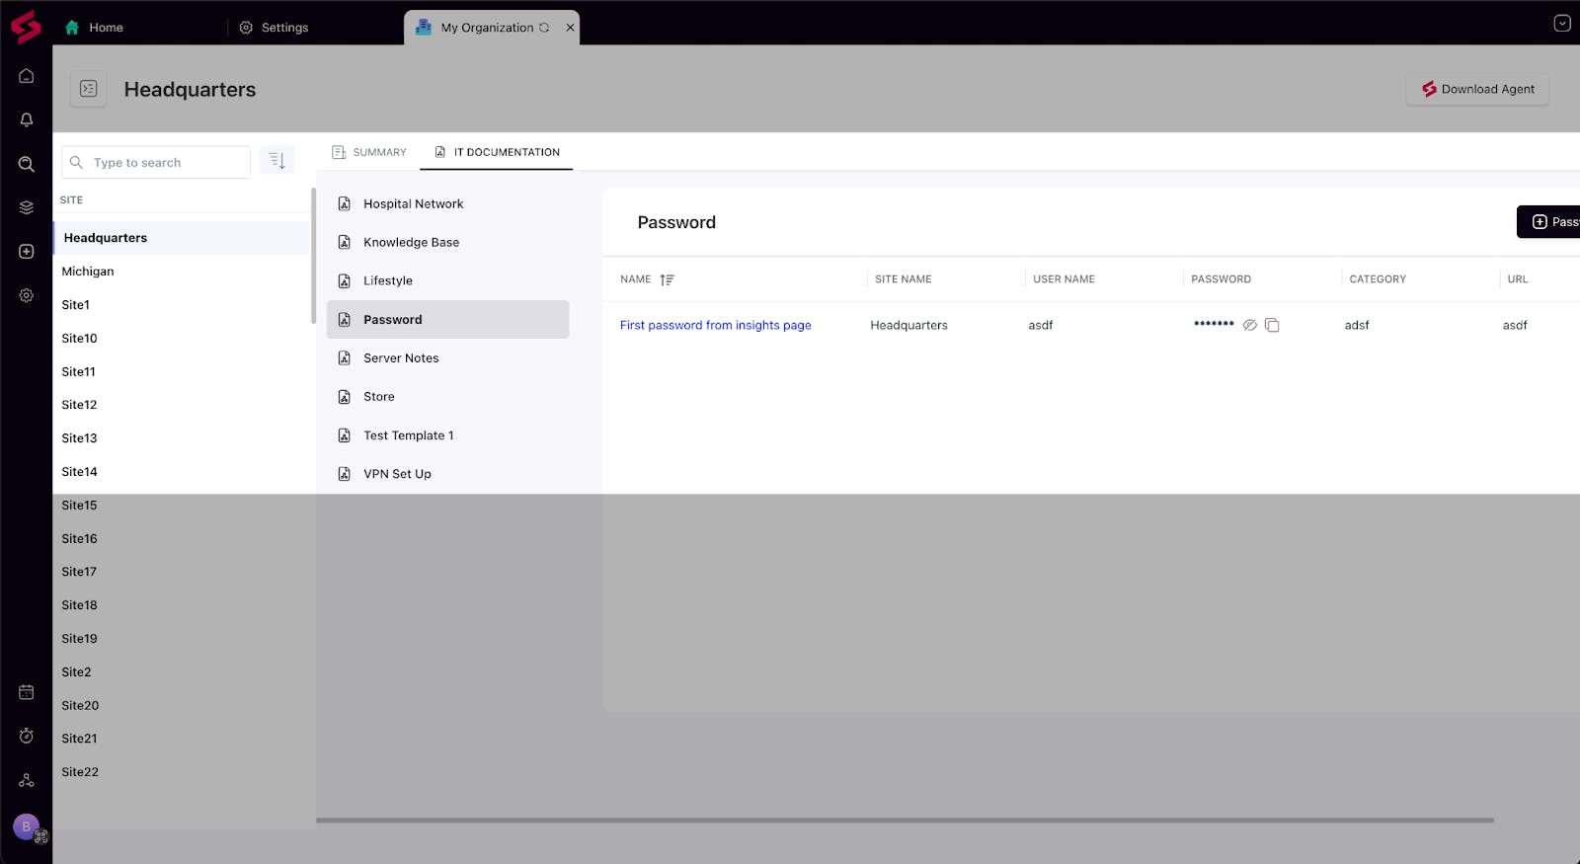Sort by the NAME column sort icon
This screenshot has height=864, width=1580.
(668, 279)
